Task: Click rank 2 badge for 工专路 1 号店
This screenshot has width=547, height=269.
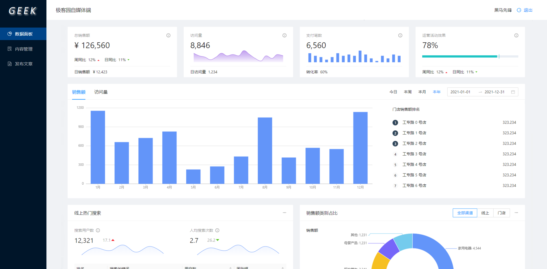Action: click(x=395, y=133)
